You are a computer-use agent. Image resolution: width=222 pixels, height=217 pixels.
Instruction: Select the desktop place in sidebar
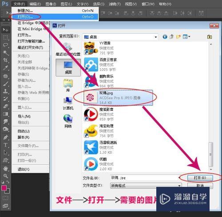[x=68, y=68]
